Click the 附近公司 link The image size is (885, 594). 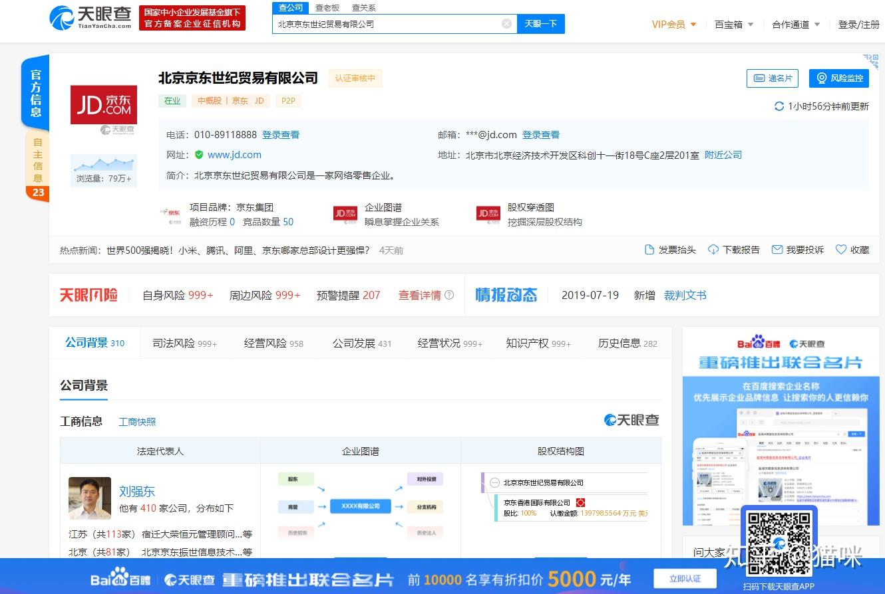pyautogui.click(x=723, y=155)
